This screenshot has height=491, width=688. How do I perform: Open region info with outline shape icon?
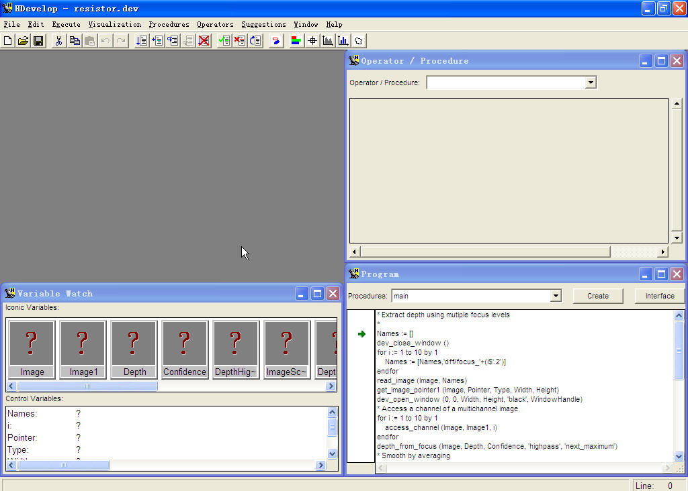coord(359,41)
